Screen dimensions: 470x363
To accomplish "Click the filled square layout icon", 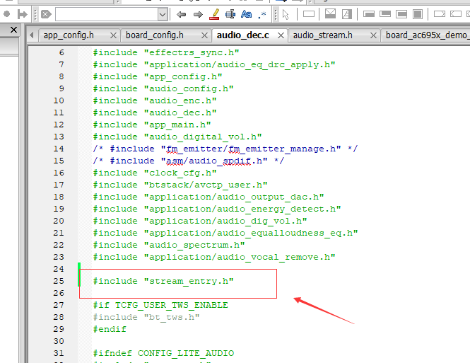I will pos(418,14).
